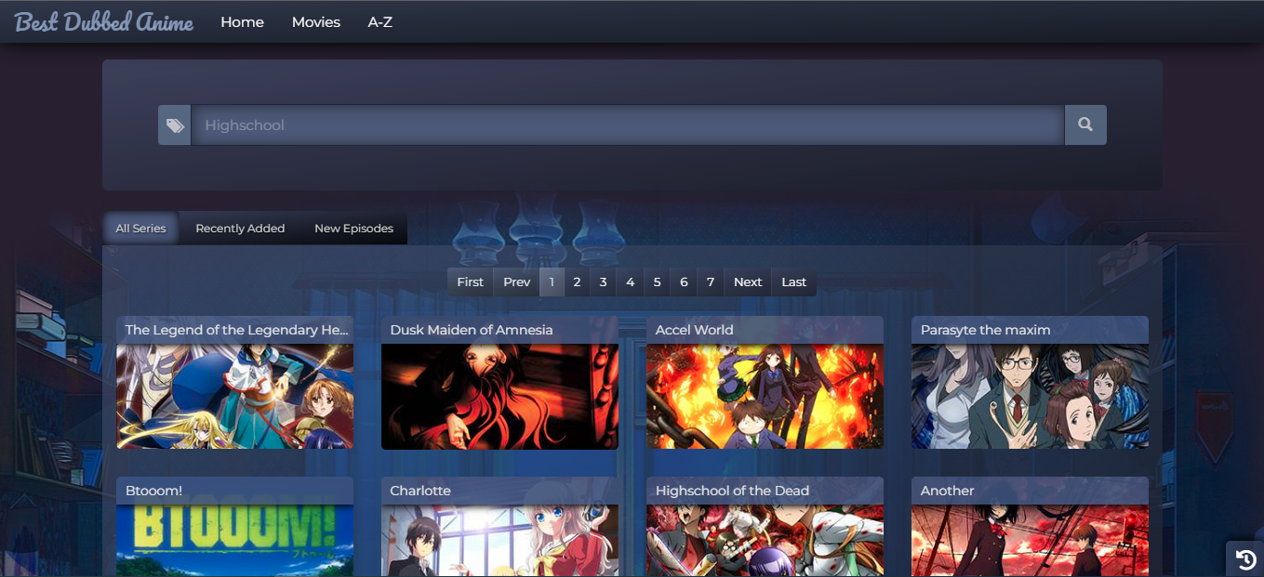Go to First page in pagination

(470, 282)
